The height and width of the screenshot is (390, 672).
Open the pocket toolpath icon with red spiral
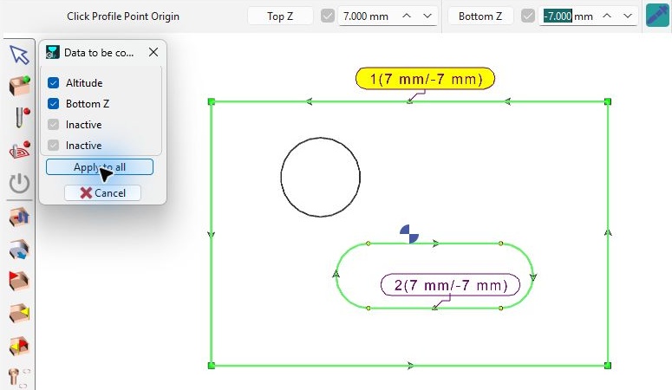click(x=19, y=150)
